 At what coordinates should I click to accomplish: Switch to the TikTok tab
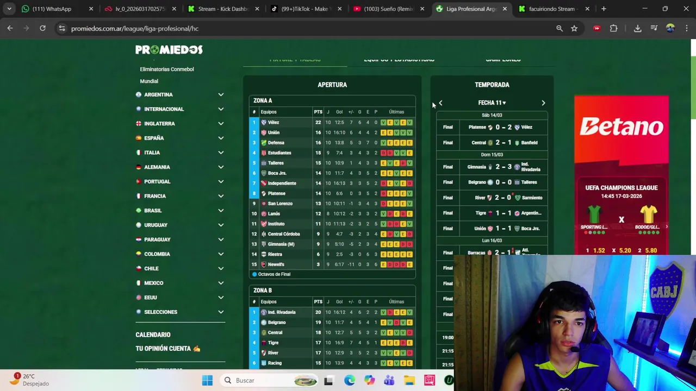pos(307,9)
